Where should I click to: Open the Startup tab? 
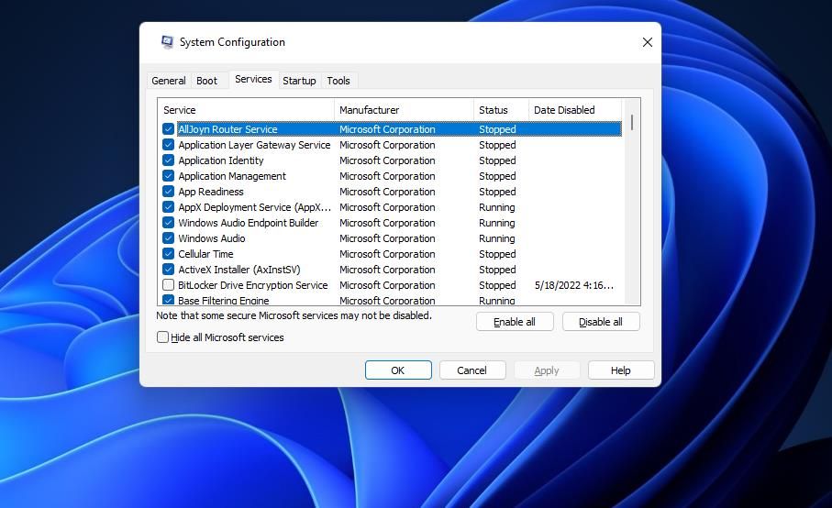click(x=299, y=81)
